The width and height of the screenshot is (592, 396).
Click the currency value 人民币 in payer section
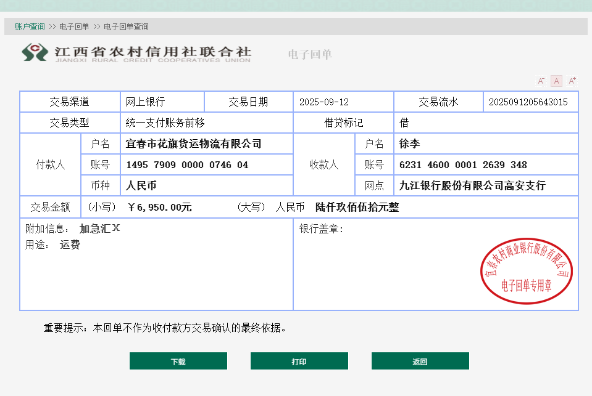click(141, 185)
